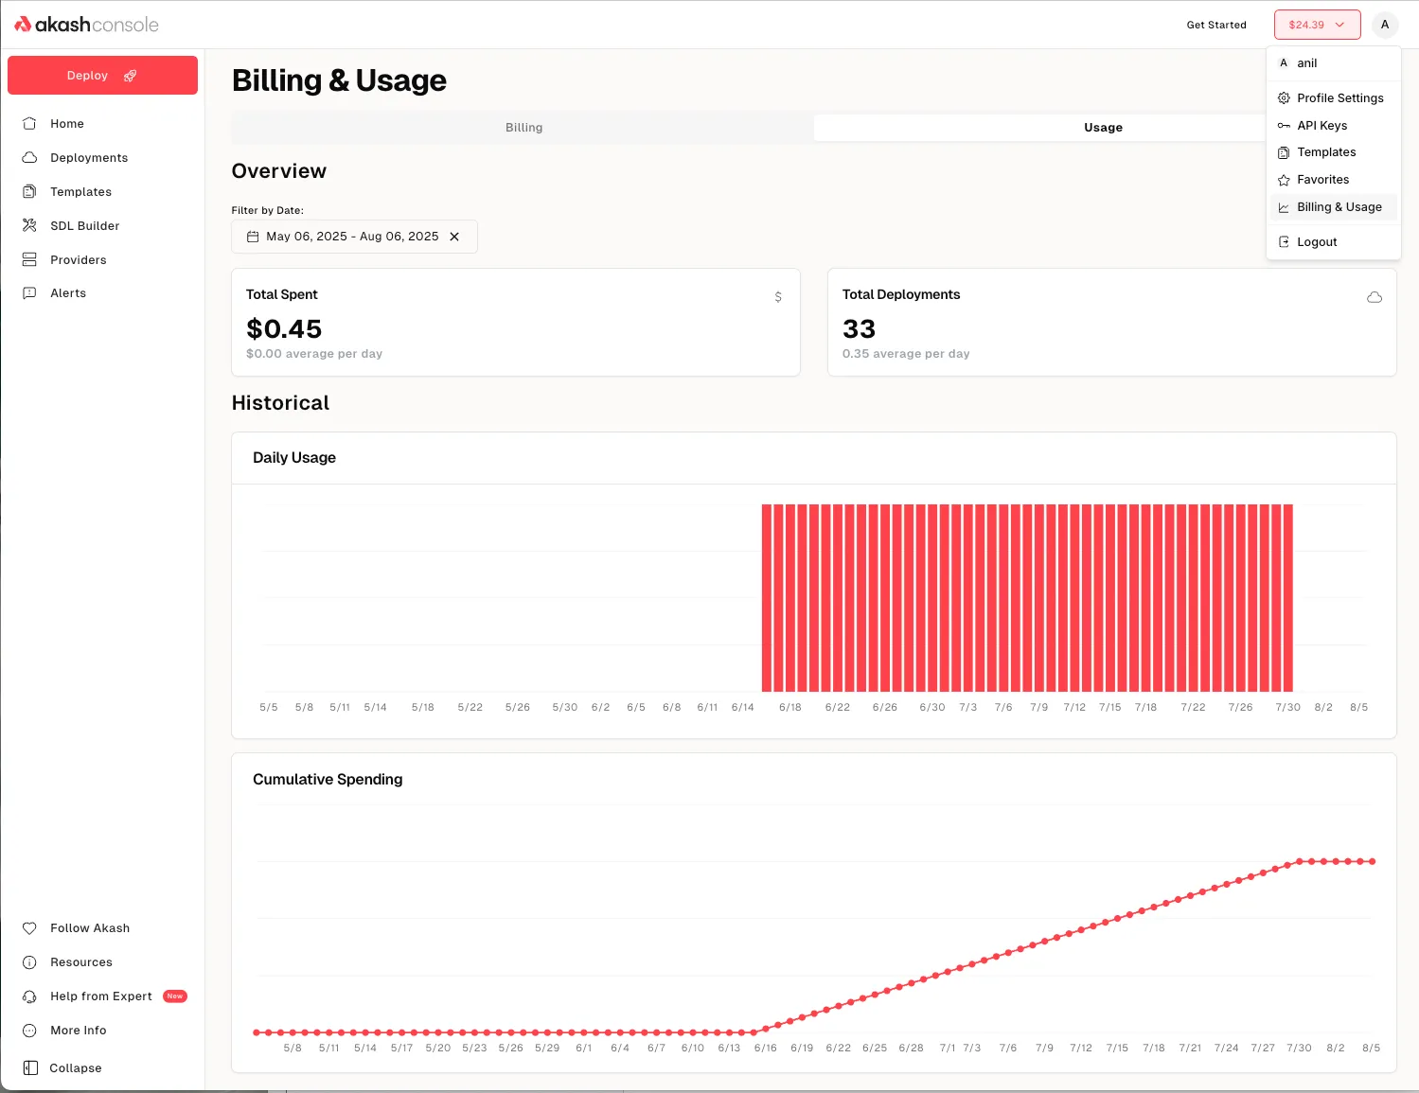
Task: Select Logout from the user menu
Action: coord(1316,242)
